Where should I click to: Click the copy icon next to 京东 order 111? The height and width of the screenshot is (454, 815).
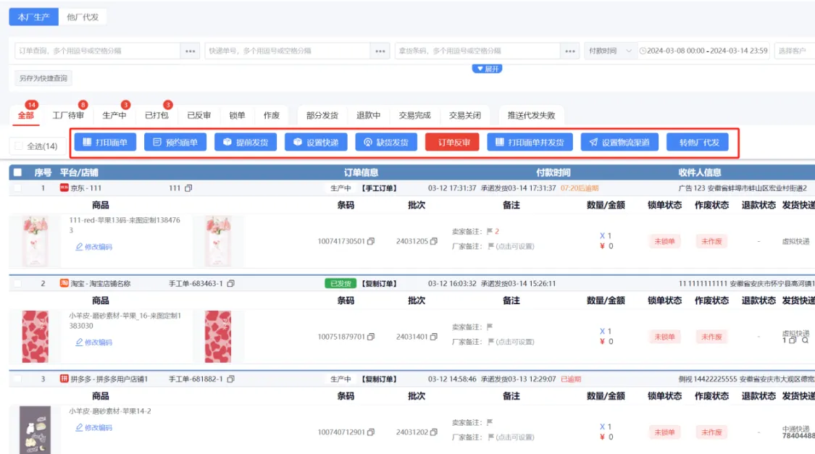(188, 188)
